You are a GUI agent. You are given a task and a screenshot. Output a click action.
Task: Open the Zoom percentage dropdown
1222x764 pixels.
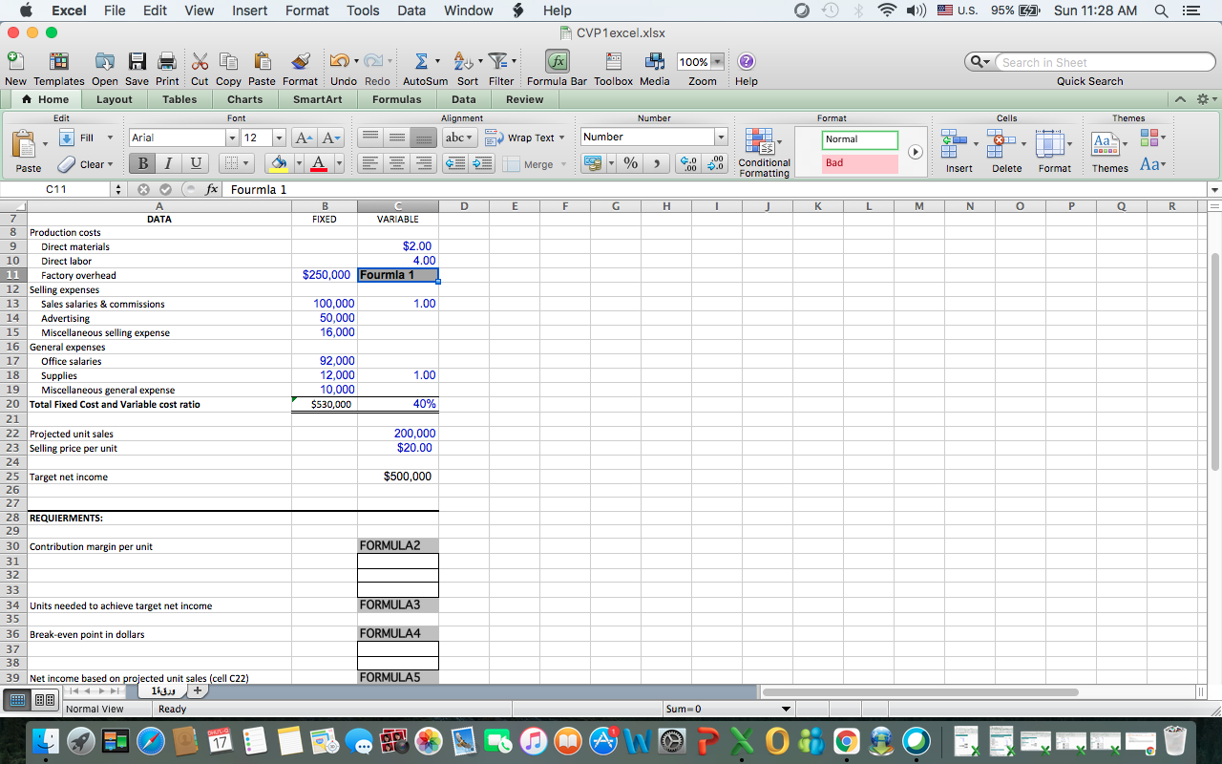[x=718, y=61]
